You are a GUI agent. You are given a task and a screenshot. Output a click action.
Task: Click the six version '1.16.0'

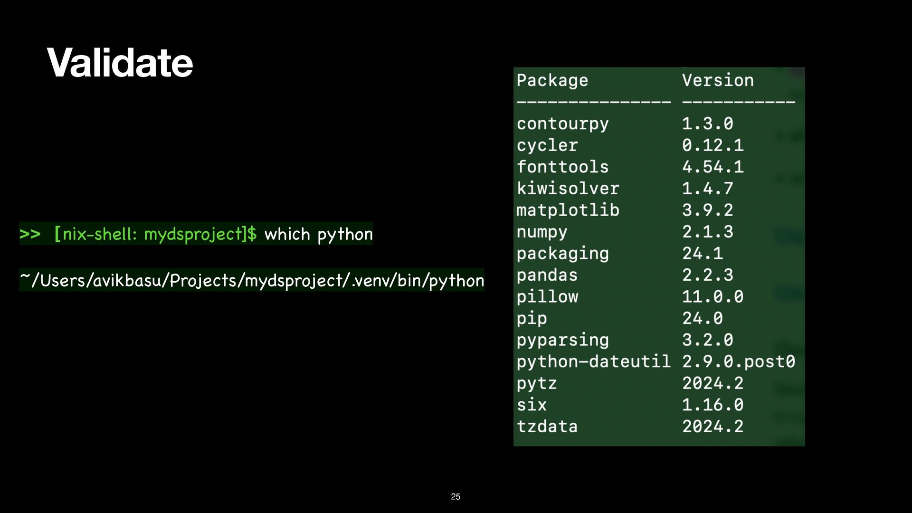[713, 405]
